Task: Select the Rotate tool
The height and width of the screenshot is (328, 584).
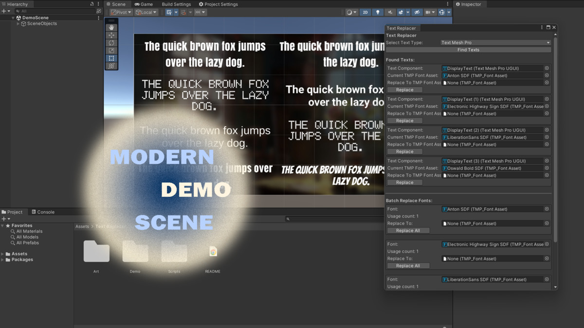Action: tap(111, 43)
